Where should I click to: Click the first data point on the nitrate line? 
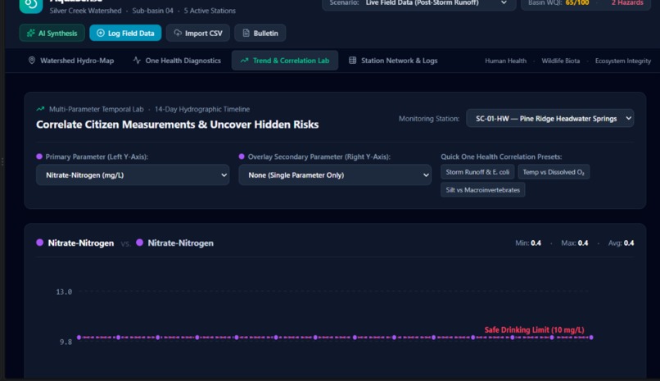tap(79, 338)
